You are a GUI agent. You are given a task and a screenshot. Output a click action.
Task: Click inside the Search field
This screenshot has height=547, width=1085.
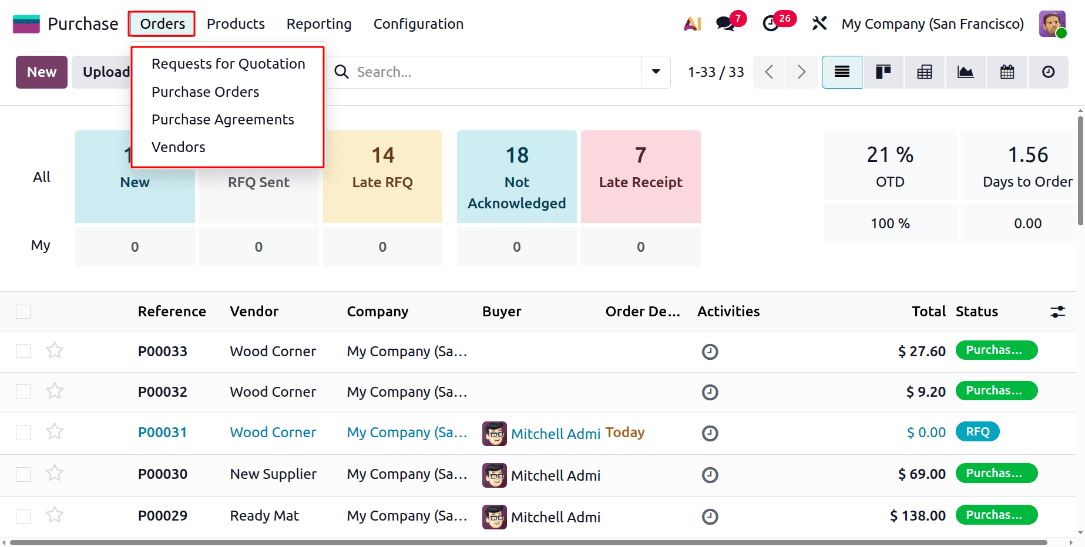470,72
